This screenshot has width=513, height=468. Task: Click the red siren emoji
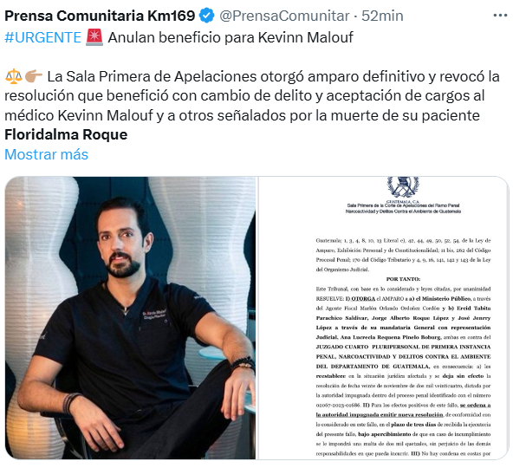click(94, 37)
